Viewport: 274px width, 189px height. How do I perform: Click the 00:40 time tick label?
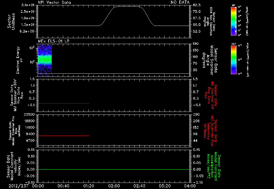click(63, 186)
